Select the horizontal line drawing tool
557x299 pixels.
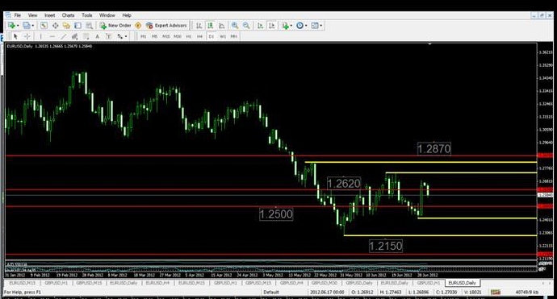(x=52, y=36)
